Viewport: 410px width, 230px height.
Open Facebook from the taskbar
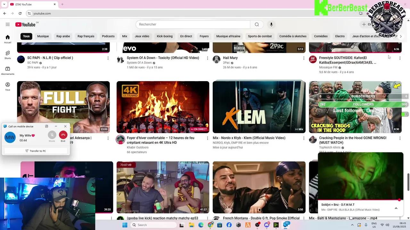pyautogui.click(x=229, y=225)
